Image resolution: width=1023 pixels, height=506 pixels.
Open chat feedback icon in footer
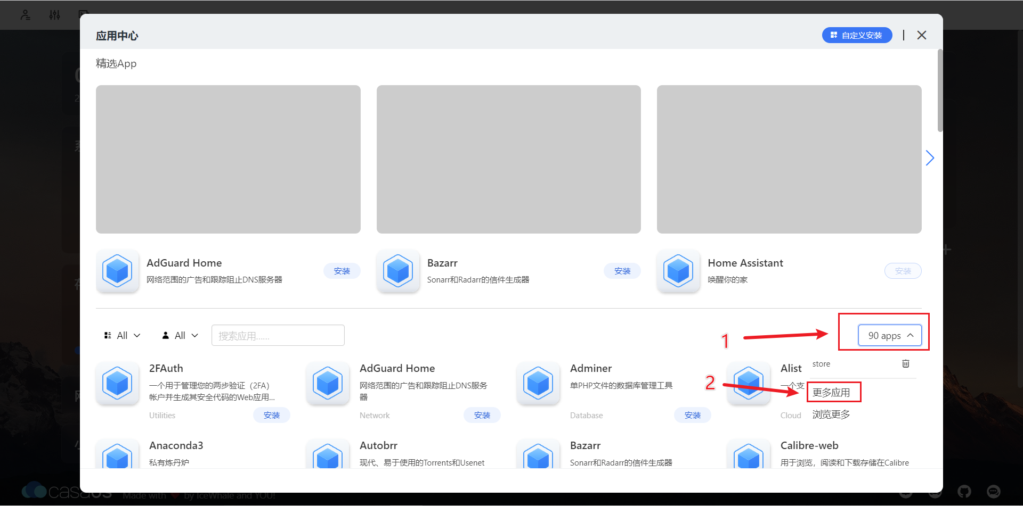pos(994,491)
